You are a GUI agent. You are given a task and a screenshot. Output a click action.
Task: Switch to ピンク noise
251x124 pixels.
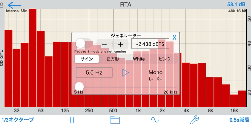(x=165, y=59)
